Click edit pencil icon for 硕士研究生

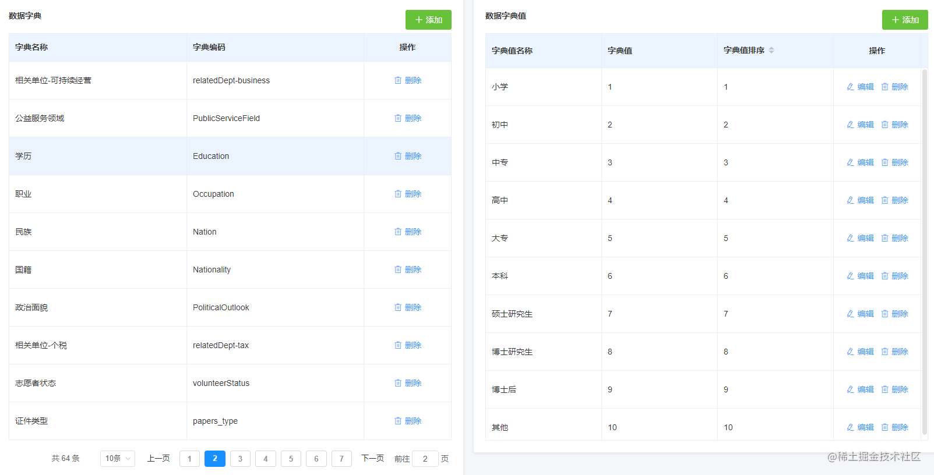point(850,314)
